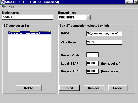Click the Replace button
The image size is (138, 103).
pos(94,88)
